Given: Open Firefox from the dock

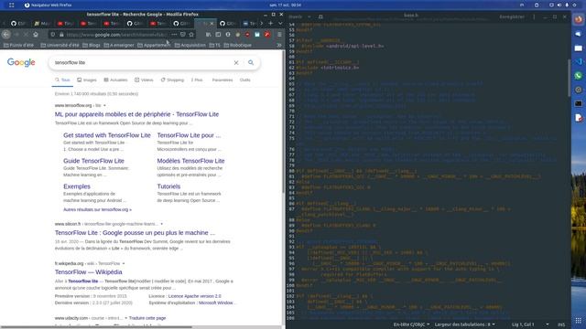Looking at the screenshot, I should point(579,19).
